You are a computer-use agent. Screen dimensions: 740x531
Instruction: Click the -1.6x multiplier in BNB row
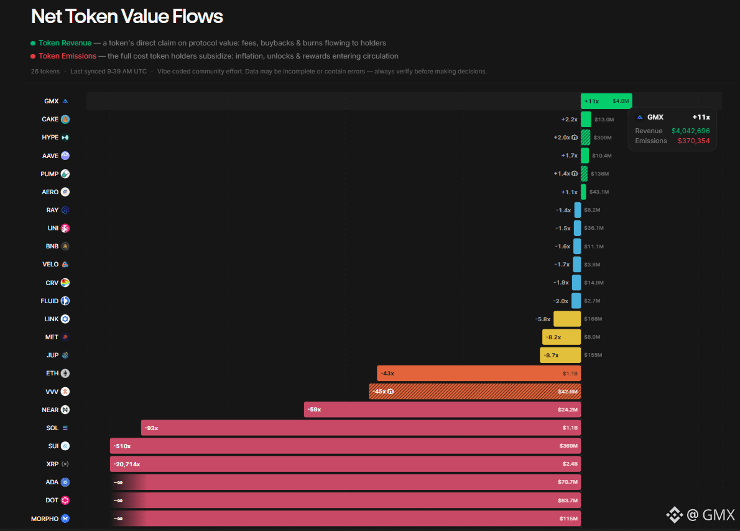click(563, 246)
